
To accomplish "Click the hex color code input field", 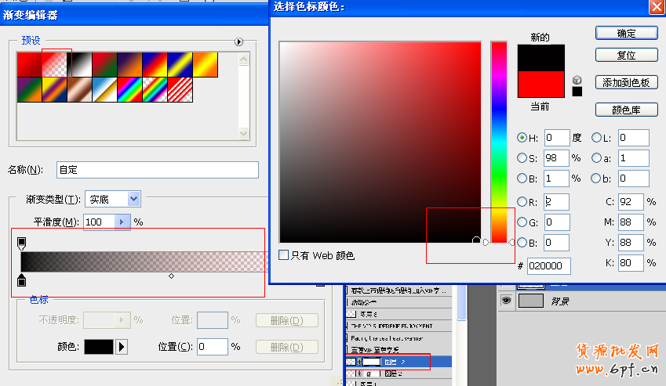I will click(x=548, y=266).
